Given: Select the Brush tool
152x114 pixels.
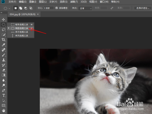Looking at the screenshot, I should 3,55.
